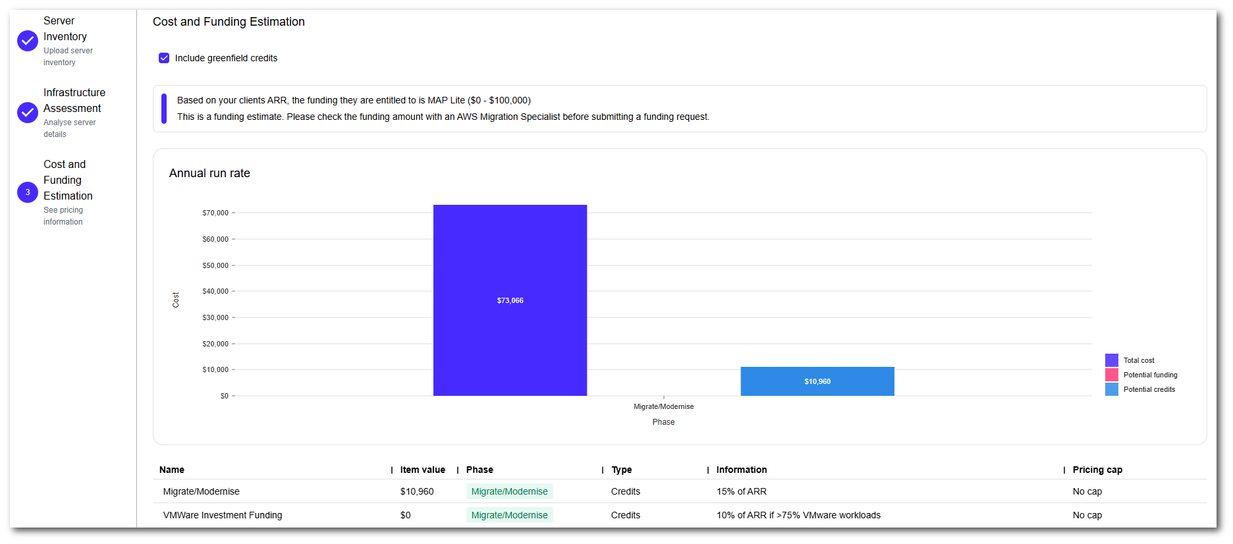Click the $10,960 potential credits bar
Image resolution: width=1233 pixels, height=544 pixels.
(x=817, y=381)
